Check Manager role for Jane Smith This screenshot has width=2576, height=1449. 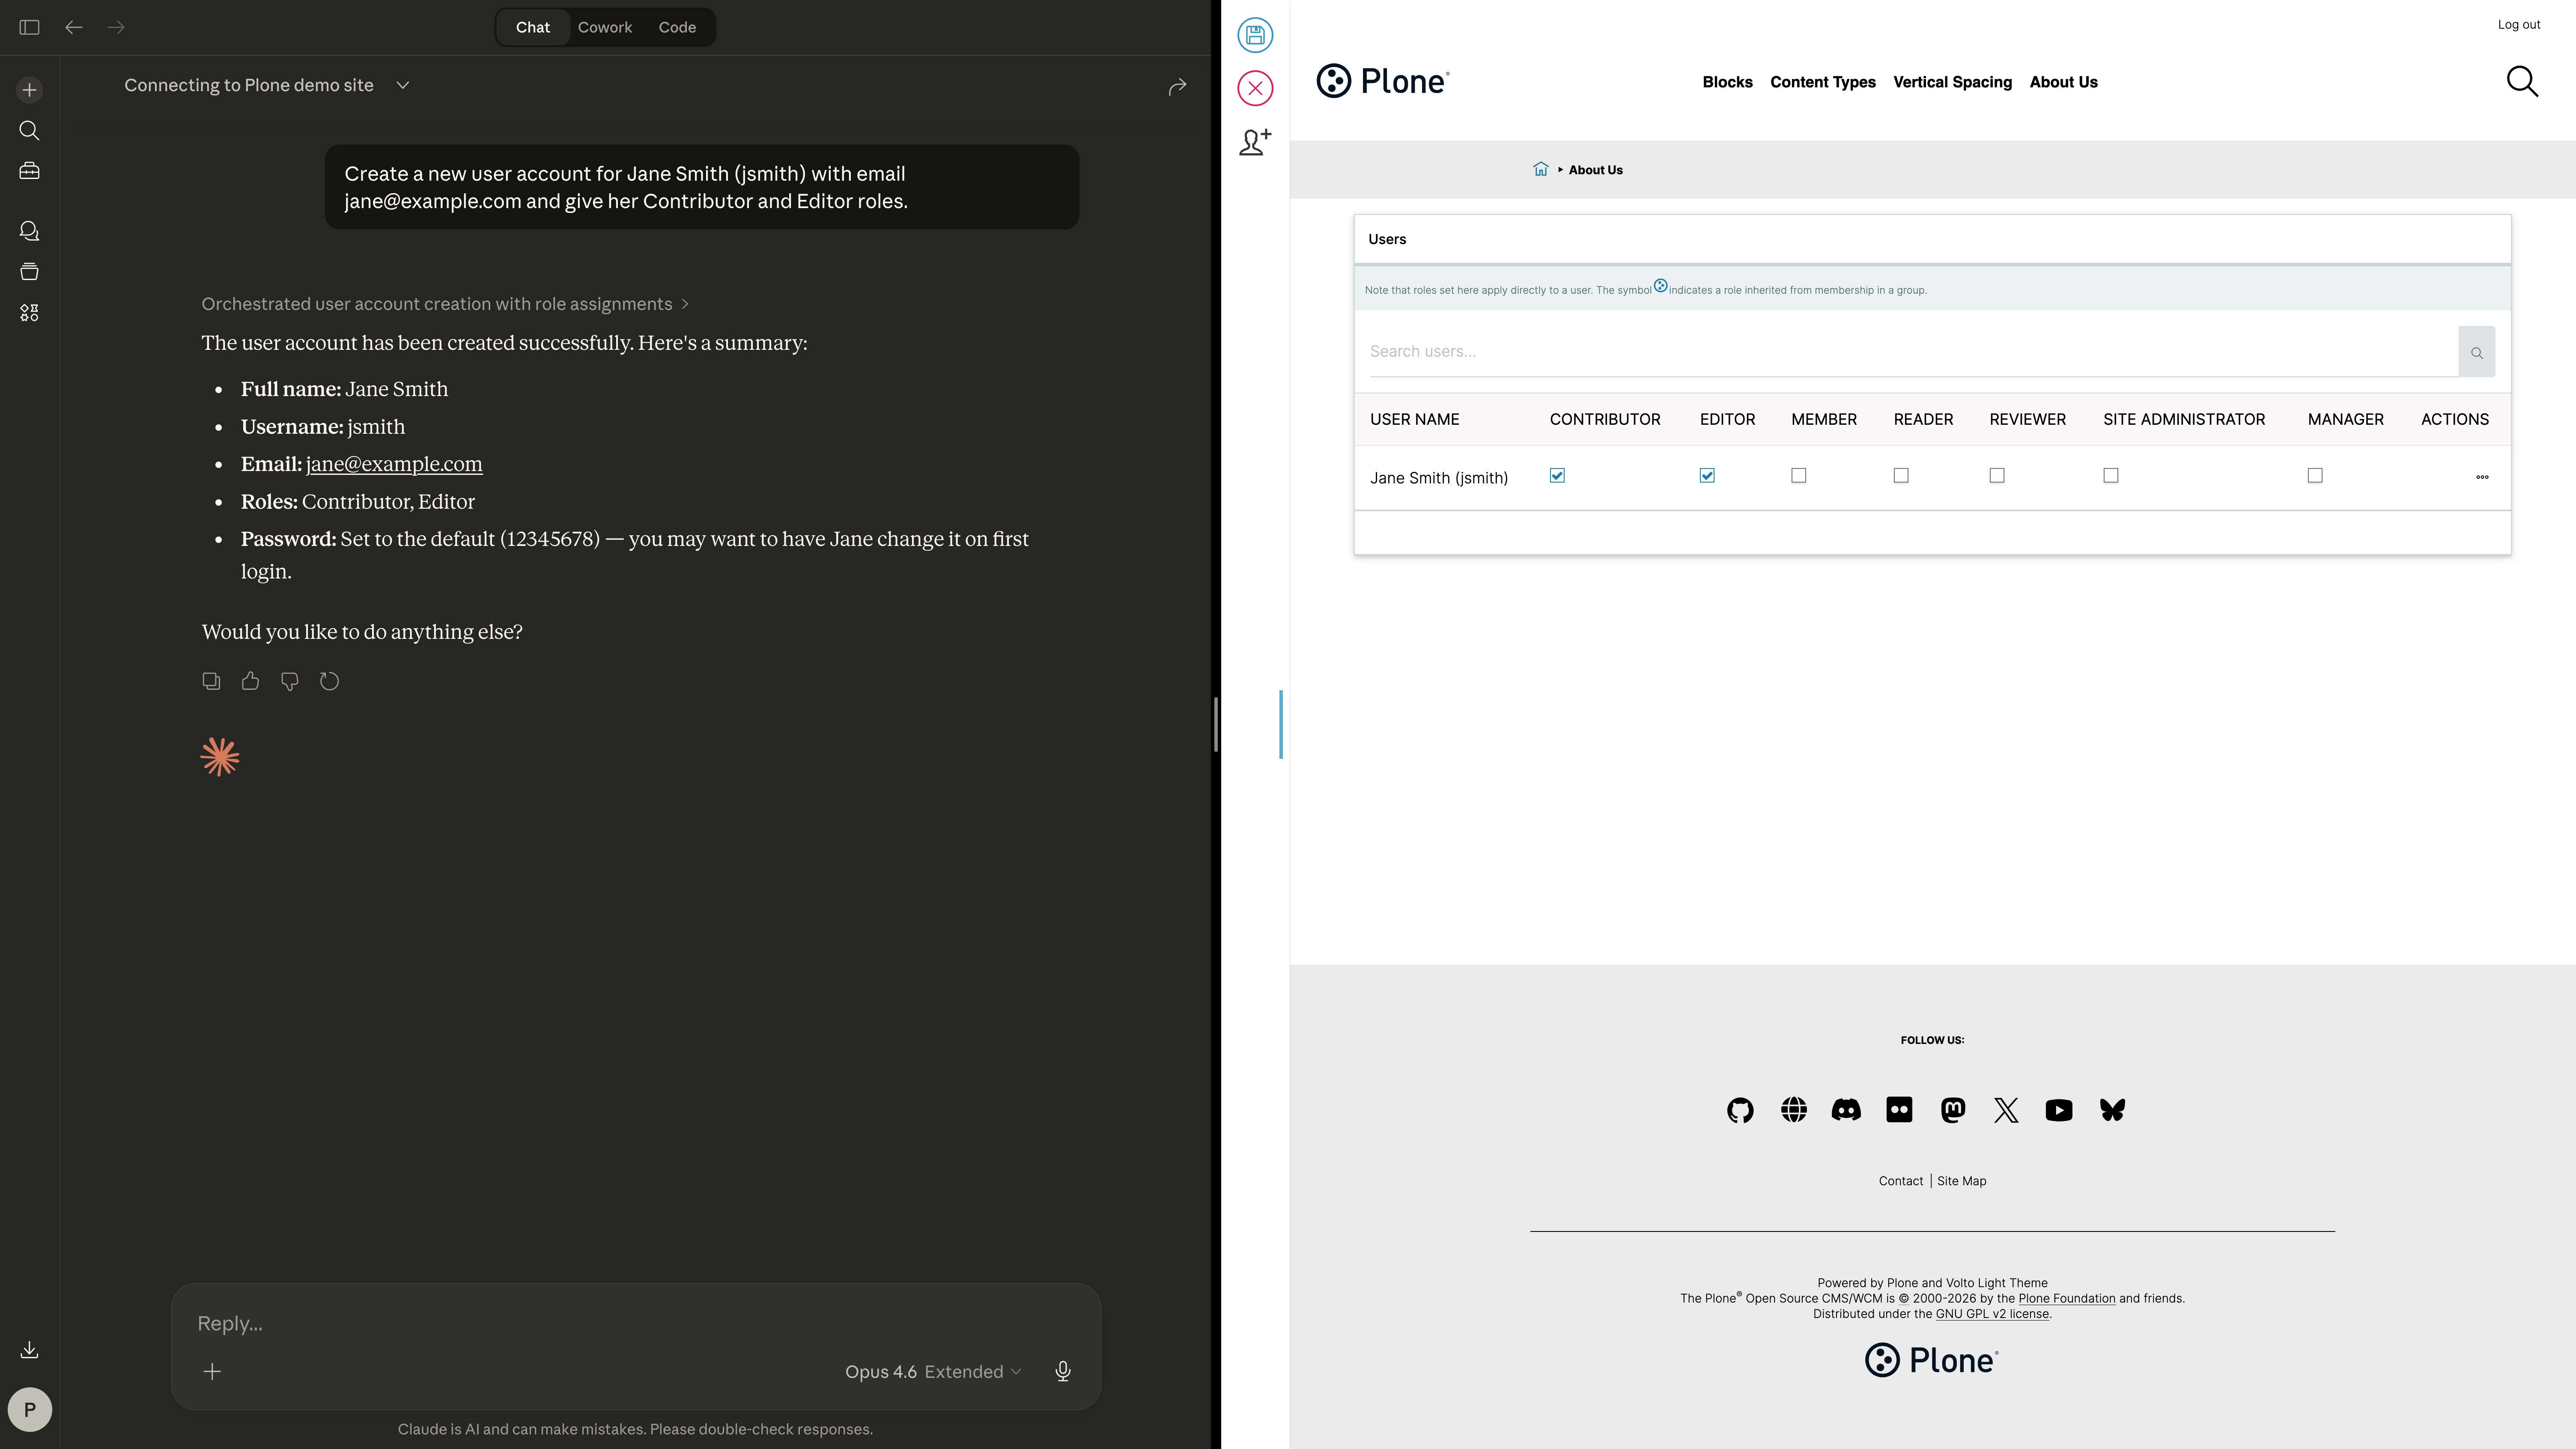2315,476
